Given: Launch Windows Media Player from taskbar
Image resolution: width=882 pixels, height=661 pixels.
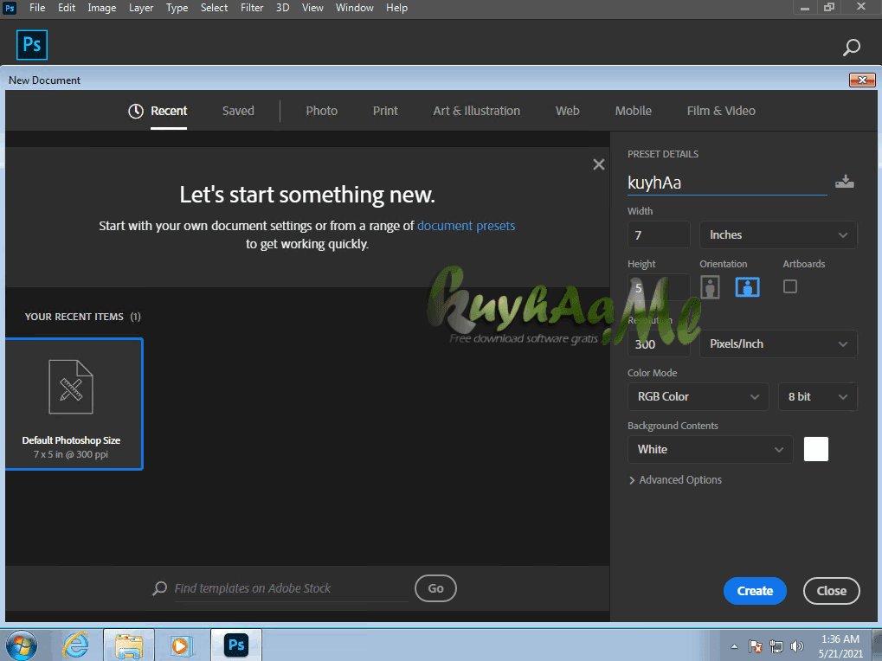Looking at the screenshot, I should tap(181, 645).
